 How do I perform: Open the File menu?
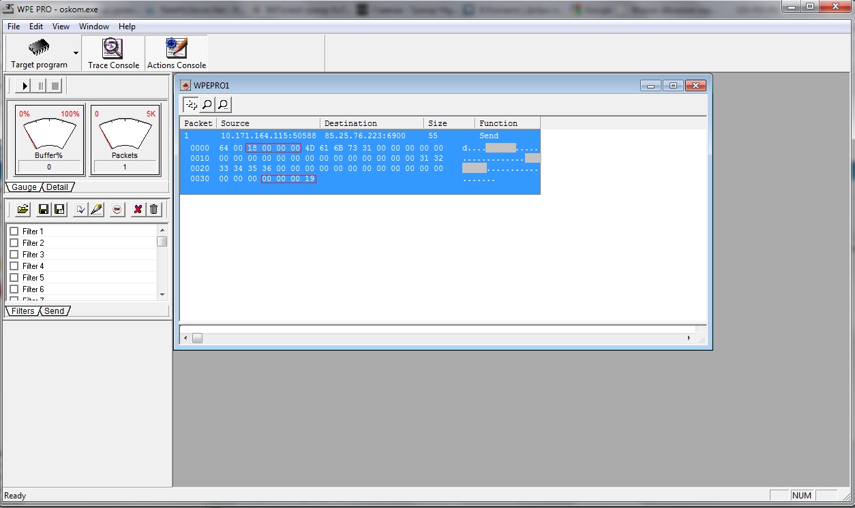14,27
